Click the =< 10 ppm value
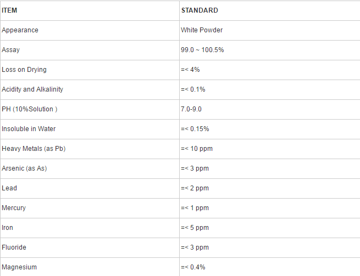 coord(197,149)
